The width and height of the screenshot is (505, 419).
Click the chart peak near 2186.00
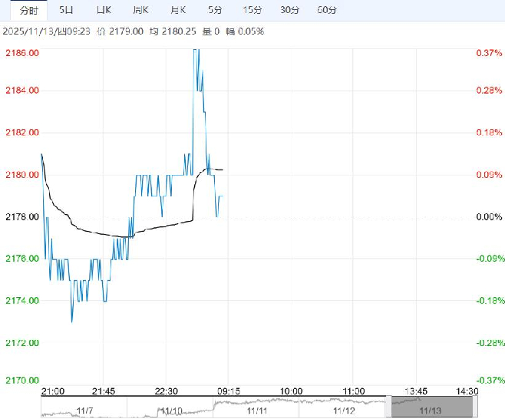click(196, 51)
